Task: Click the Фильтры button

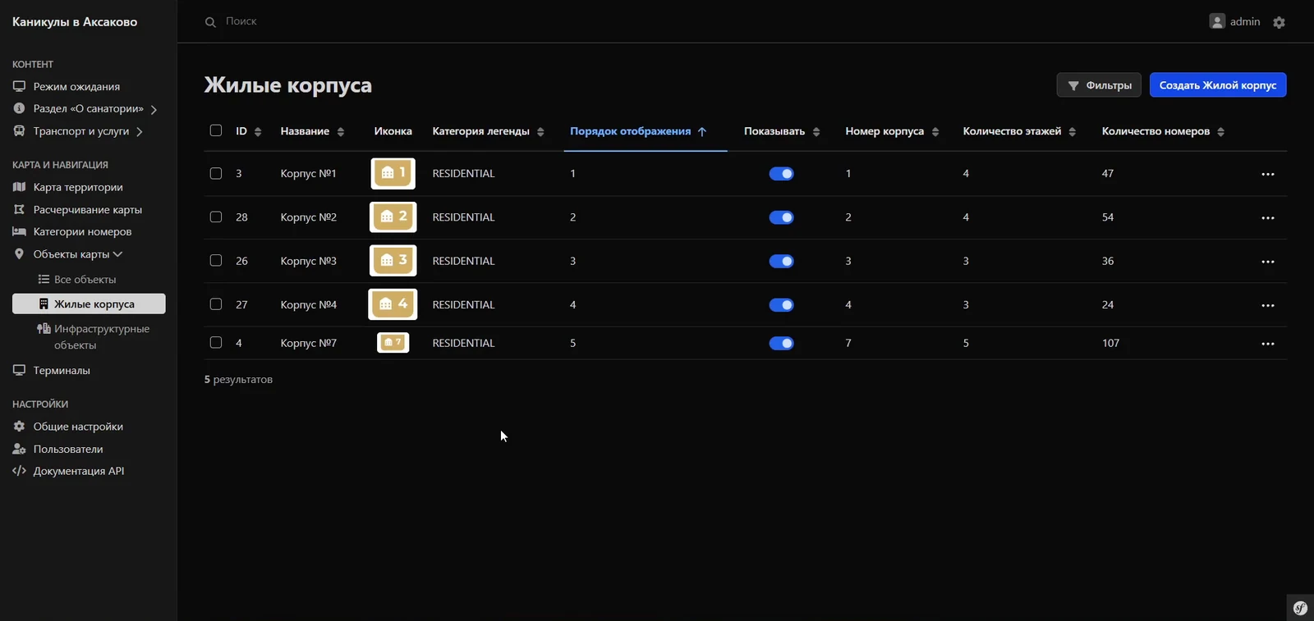Action: pyautogui.click(x=1099, y=85)
